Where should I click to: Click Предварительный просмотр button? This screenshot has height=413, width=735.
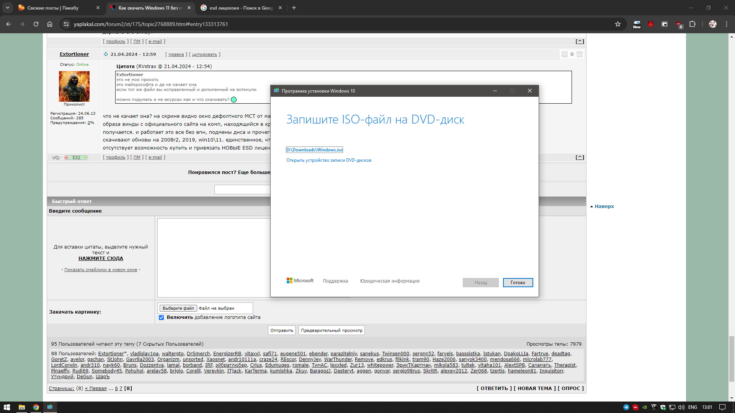click(x=332, y=330)
